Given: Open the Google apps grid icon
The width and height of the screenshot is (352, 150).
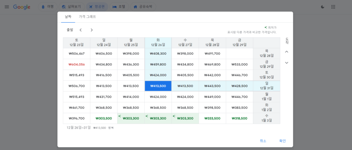Looking at the screenshot, I should pyautogui.click(x=333, y=7).
